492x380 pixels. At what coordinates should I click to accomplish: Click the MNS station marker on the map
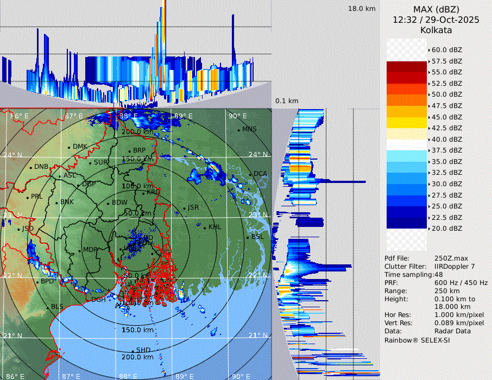[238, 130]
